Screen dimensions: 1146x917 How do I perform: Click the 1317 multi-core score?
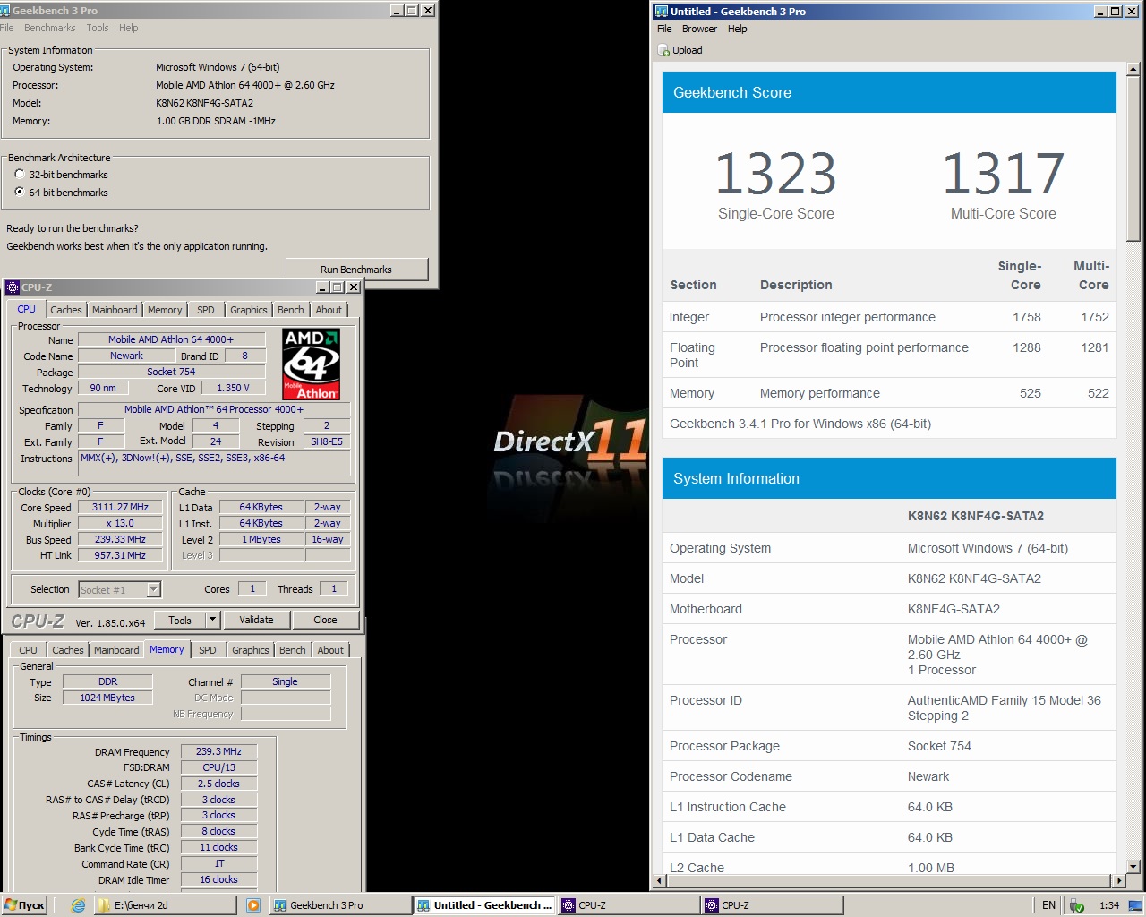pyautogui.click(x=1003, y=174)
